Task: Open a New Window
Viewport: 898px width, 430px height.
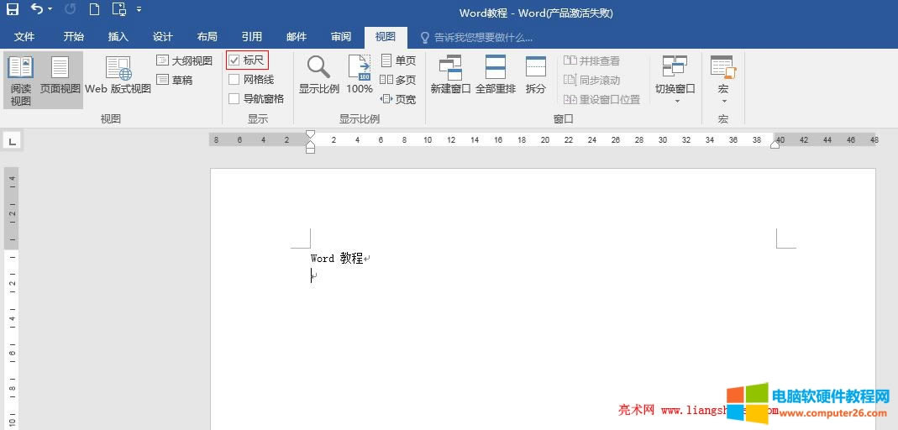Action: click(450, 76)
